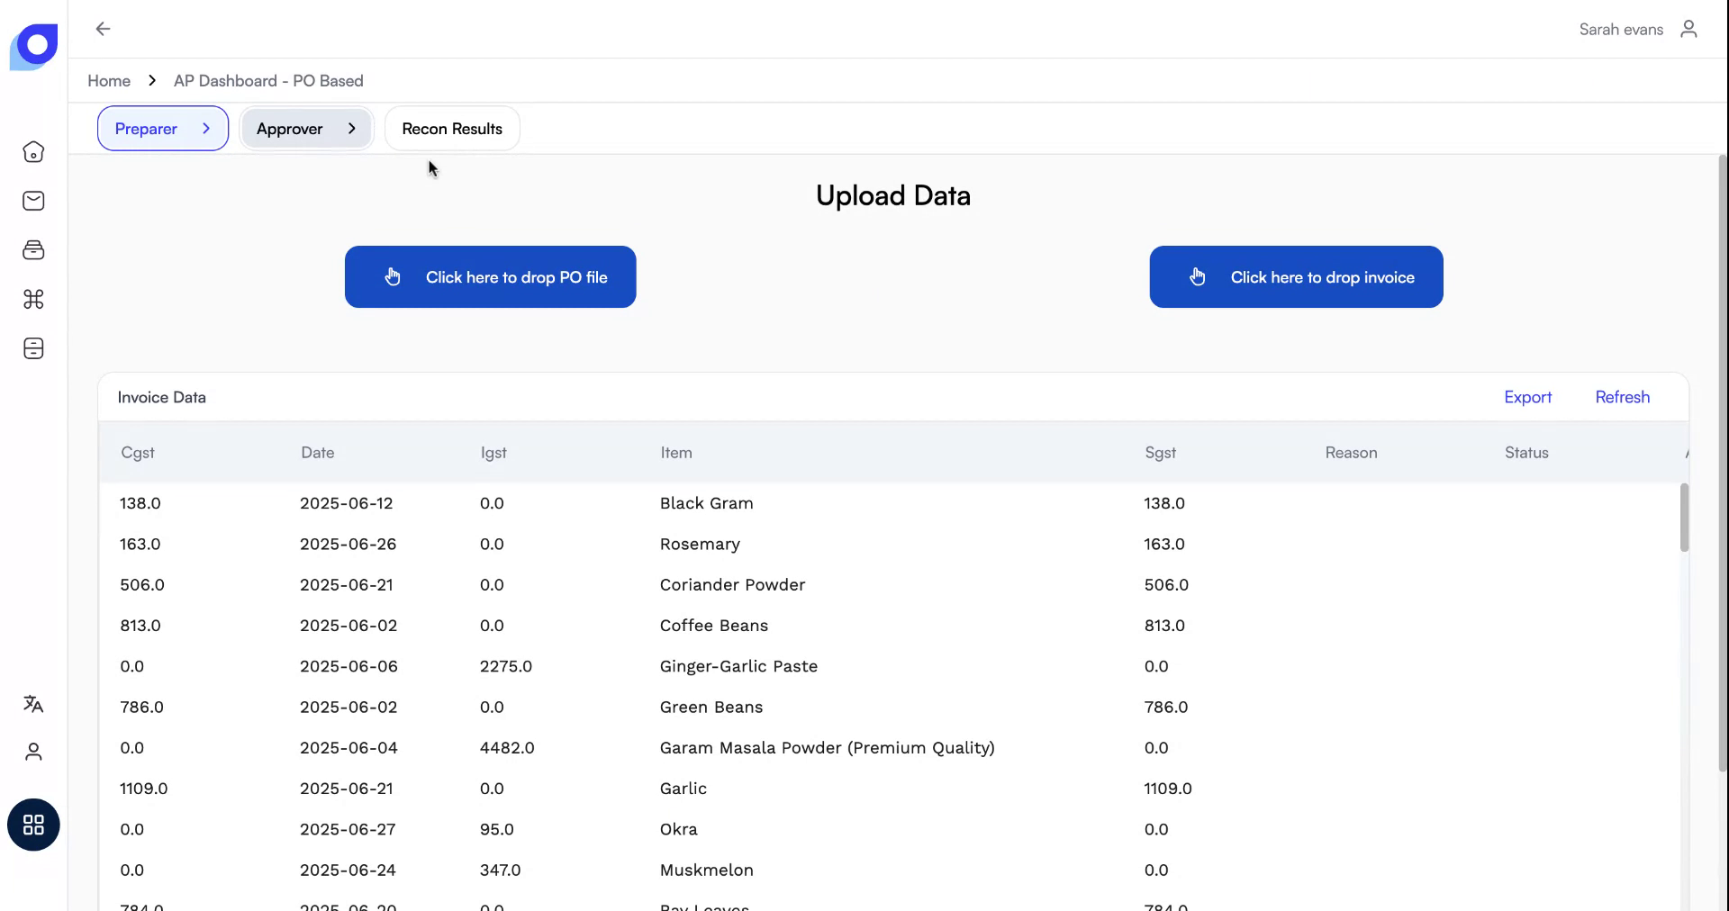Select the mail inbox icon in sidebar
This screenshot has width=1729, height=911.
[33, 201]
